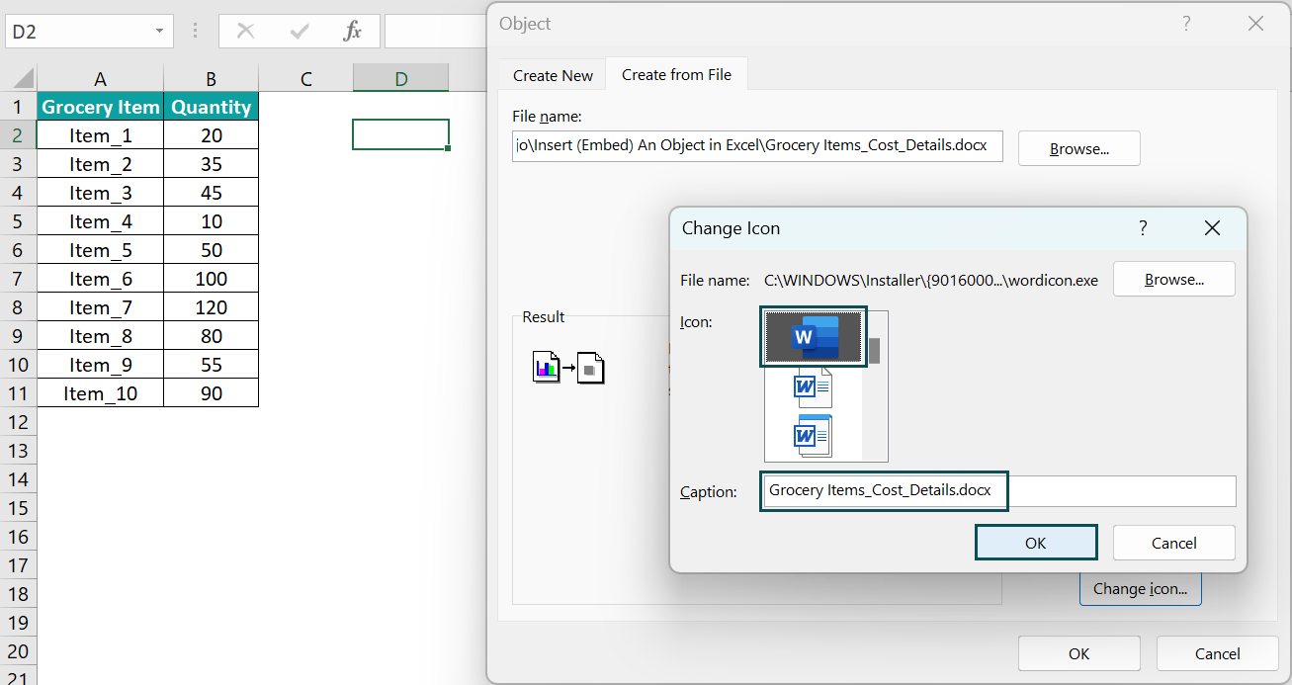The width and height of the screenshot is (1292, 685).
Task: Click quantity cell with value 20
Action: (211, 135)
